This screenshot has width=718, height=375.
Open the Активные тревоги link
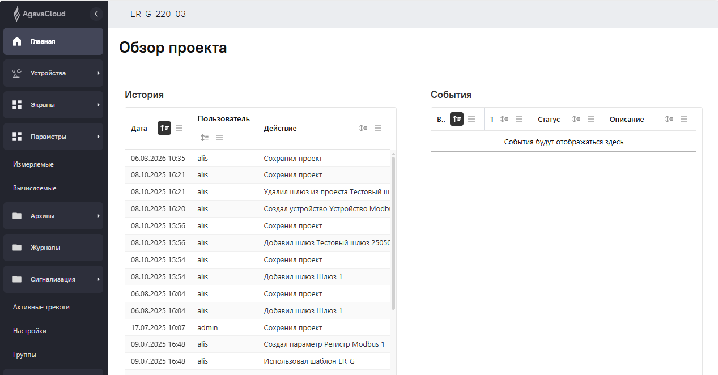(x=41, y=307)
